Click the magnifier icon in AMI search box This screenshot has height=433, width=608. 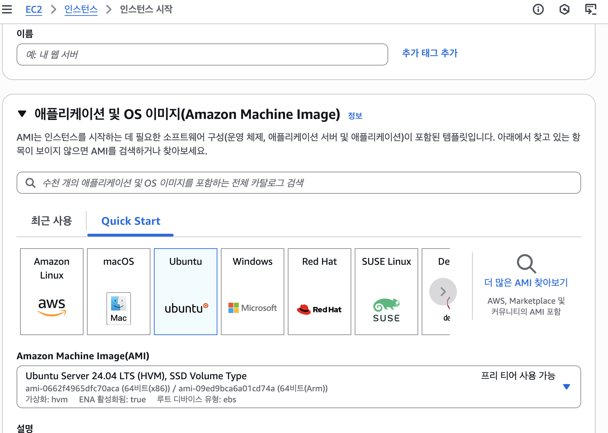[30, 183]
